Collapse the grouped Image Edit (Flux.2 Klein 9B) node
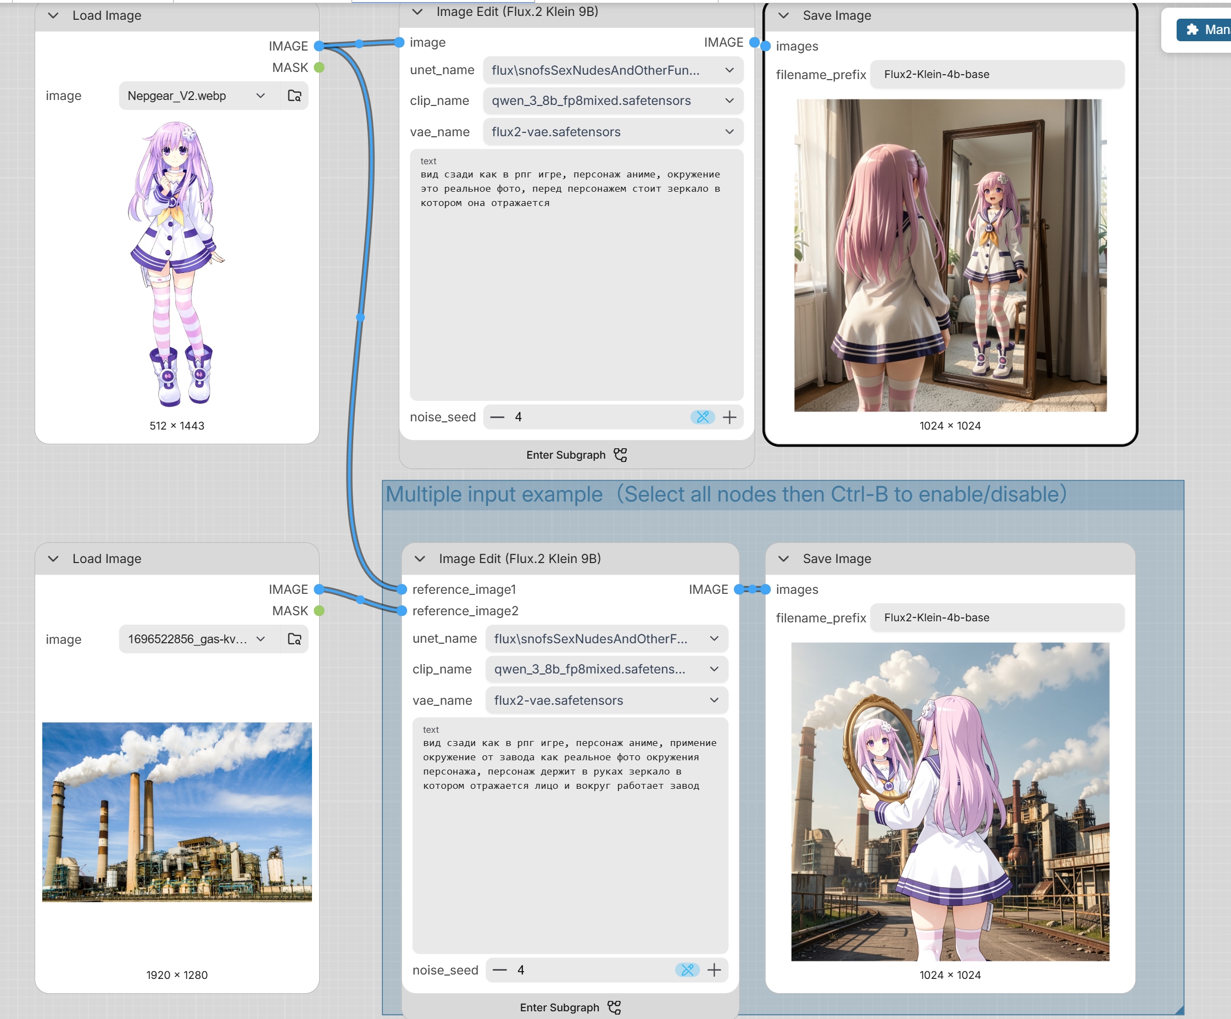 pyautogui.click(x=420, y=559)
